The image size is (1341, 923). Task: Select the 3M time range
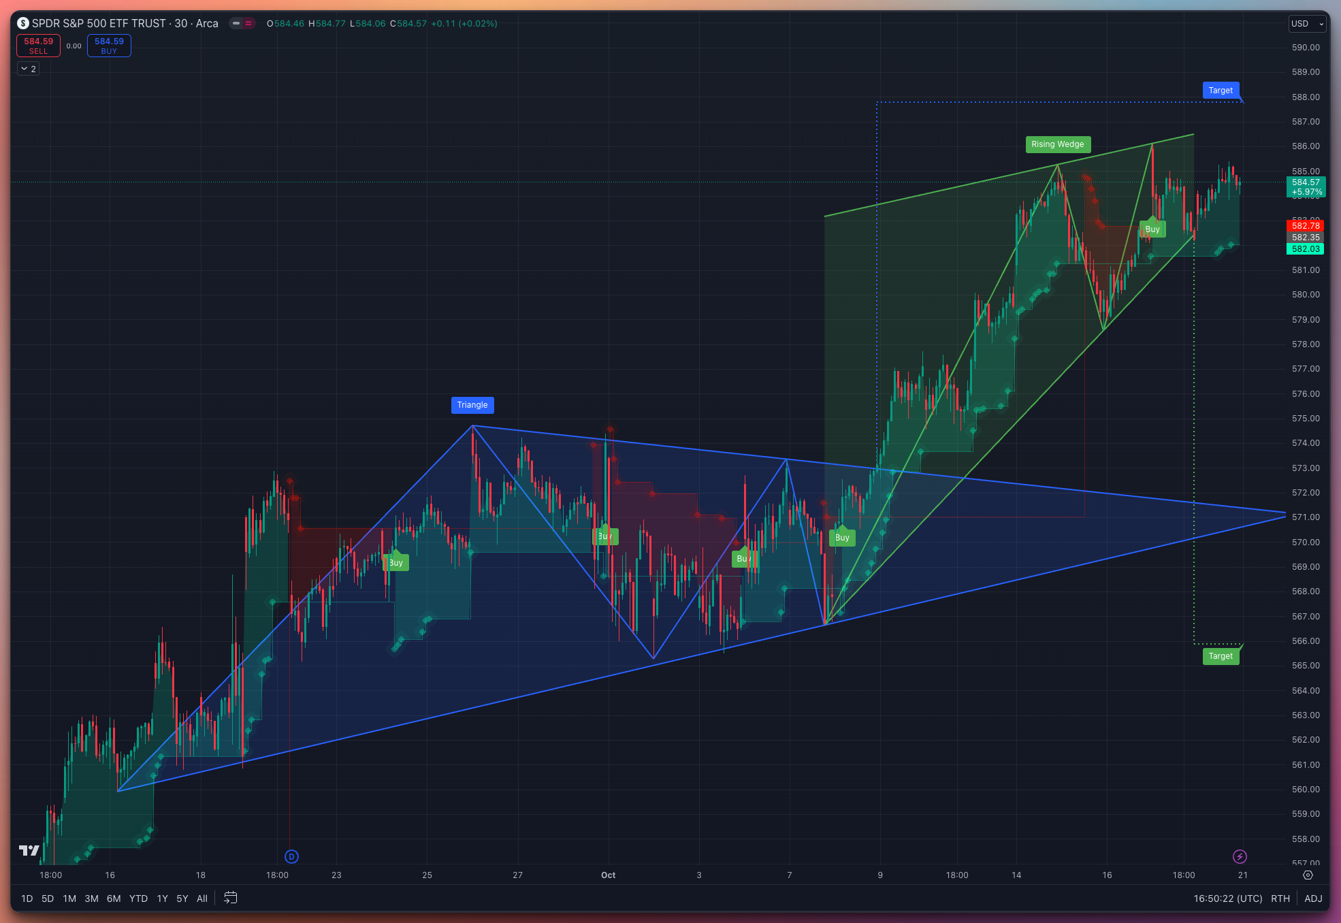click(91, 898)
